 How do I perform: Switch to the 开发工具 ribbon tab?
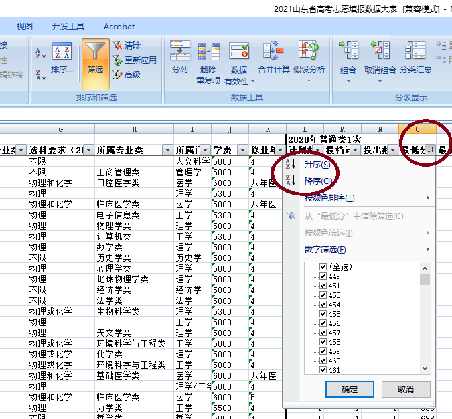click(x=68, y=27)
